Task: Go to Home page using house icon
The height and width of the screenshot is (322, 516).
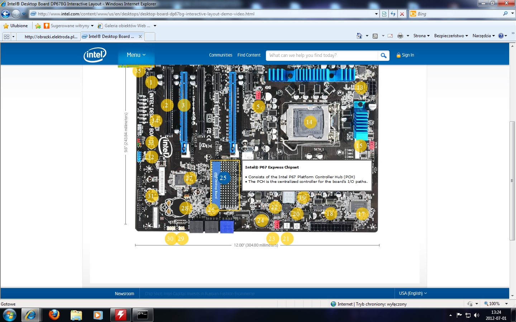Action: (x=359, y=36)
